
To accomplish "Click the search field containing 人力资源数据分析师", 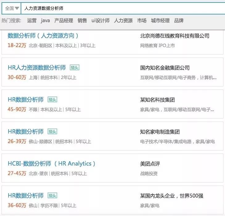I will pyautogui.click(x=123, y=8).
